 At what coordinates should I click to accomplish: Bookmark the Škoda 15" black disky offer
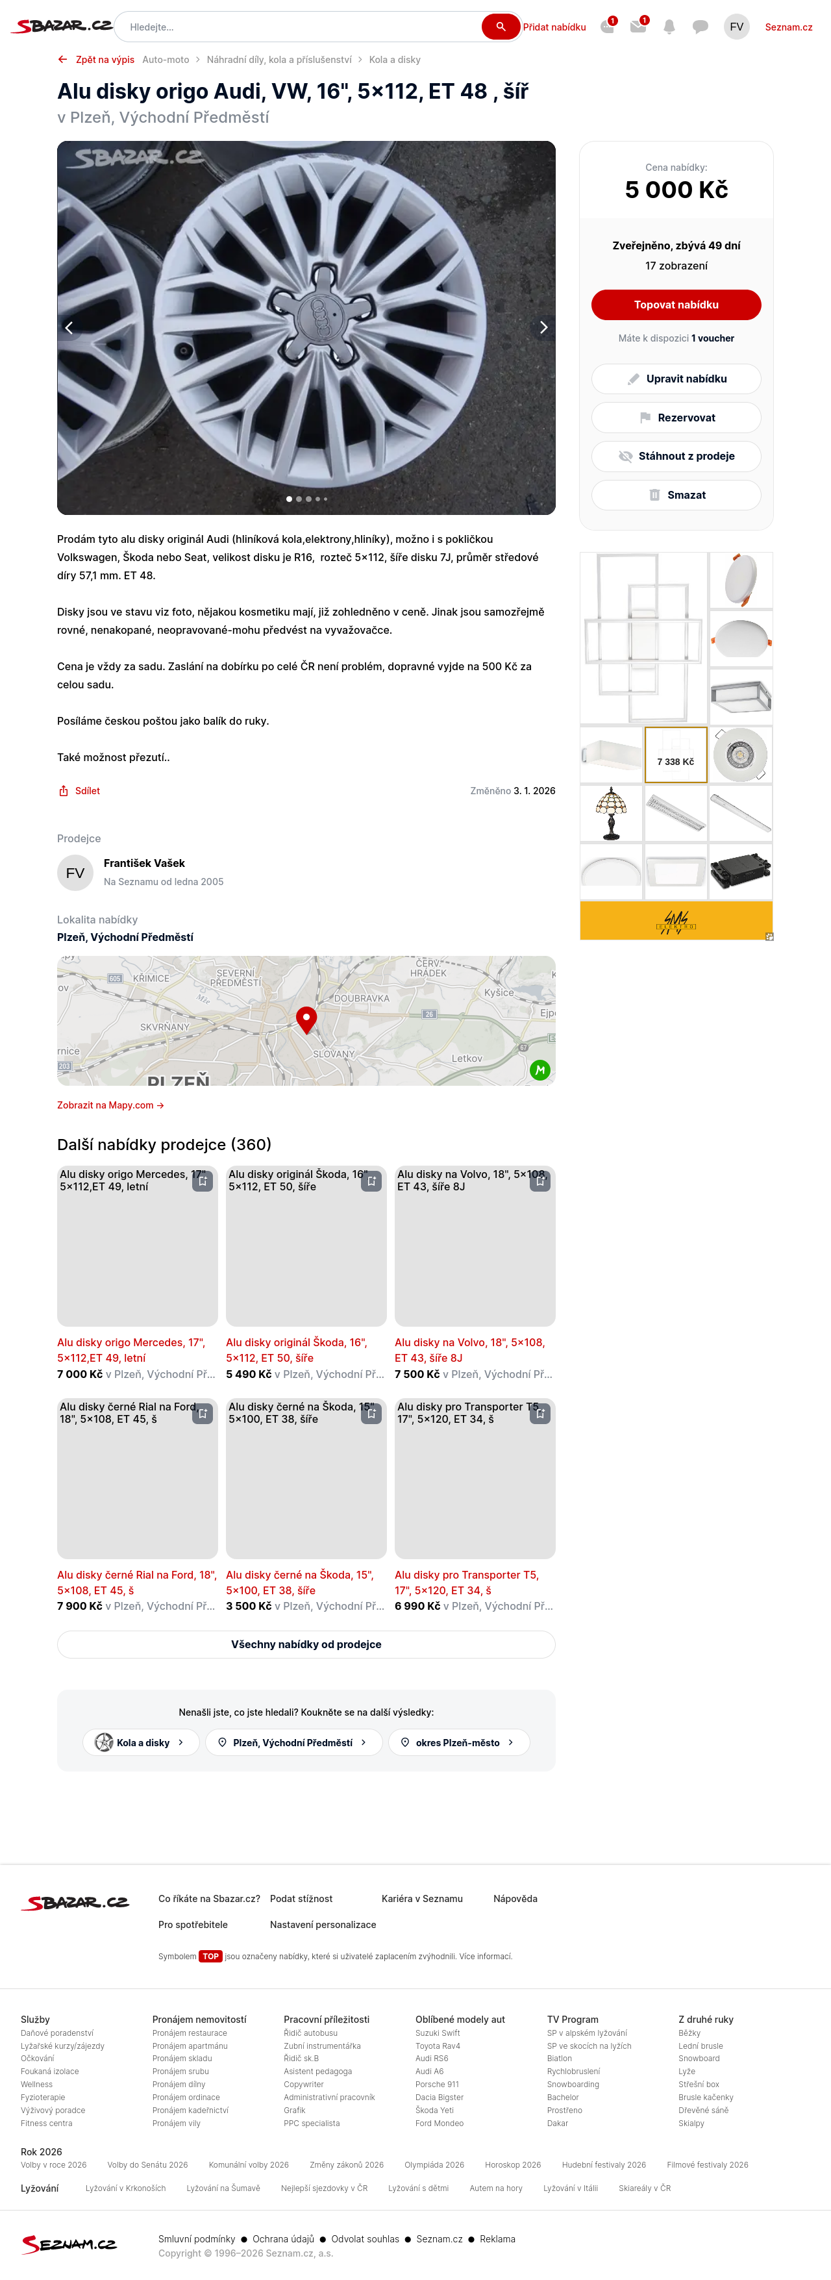click(x=372, y=1412)
